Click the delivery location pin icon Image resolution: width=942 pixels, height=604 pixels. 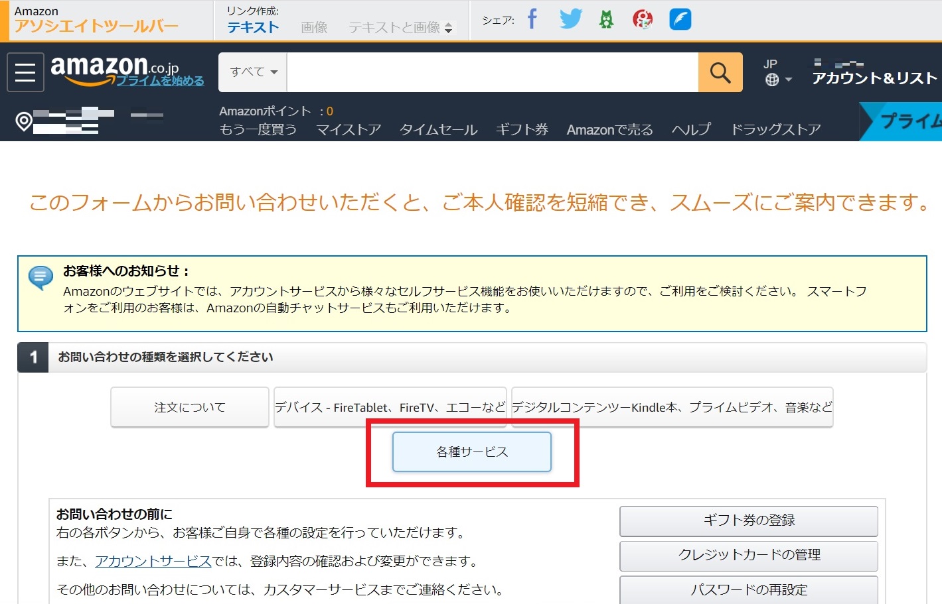click(x=24, y=121)
